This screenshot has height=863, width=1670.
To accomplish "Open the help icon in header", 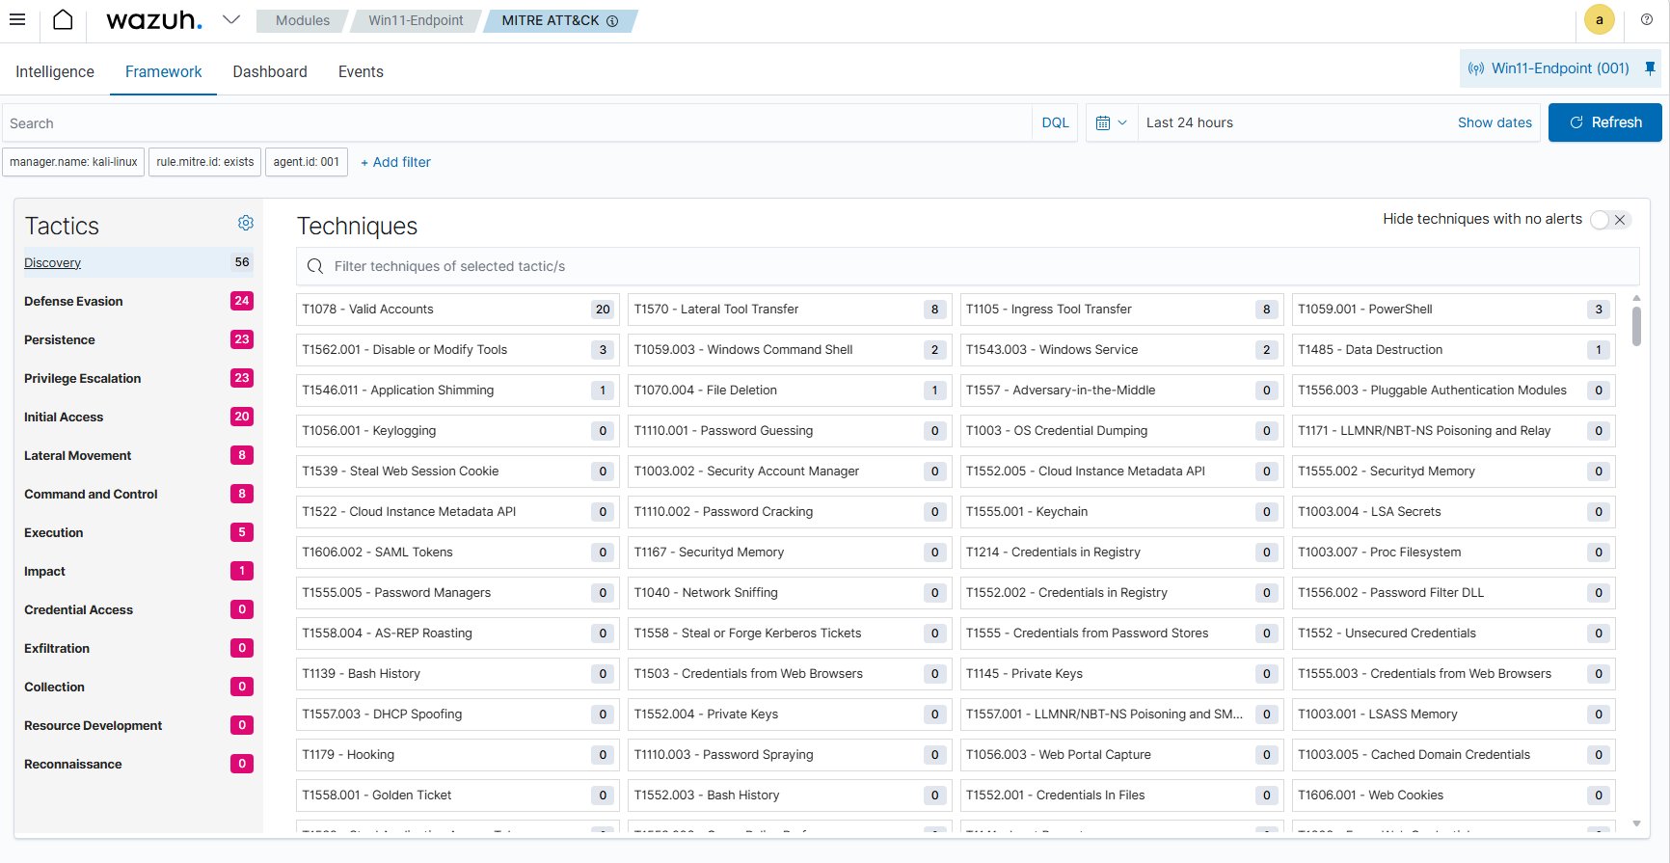I will 1647,19.
